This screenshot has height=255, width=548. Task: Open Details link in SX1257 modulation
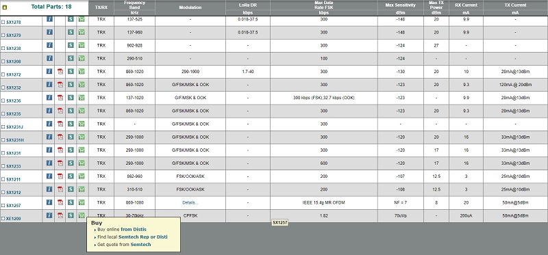190,202
